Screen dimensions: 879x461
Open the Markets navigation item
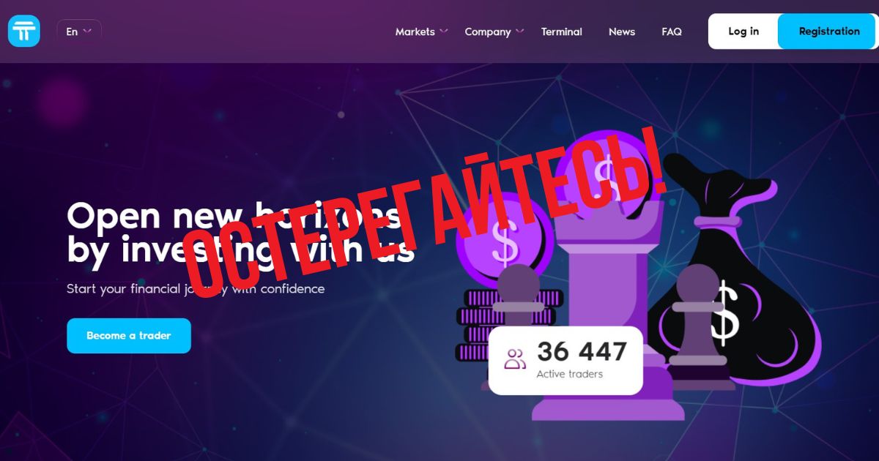point(415,31)
